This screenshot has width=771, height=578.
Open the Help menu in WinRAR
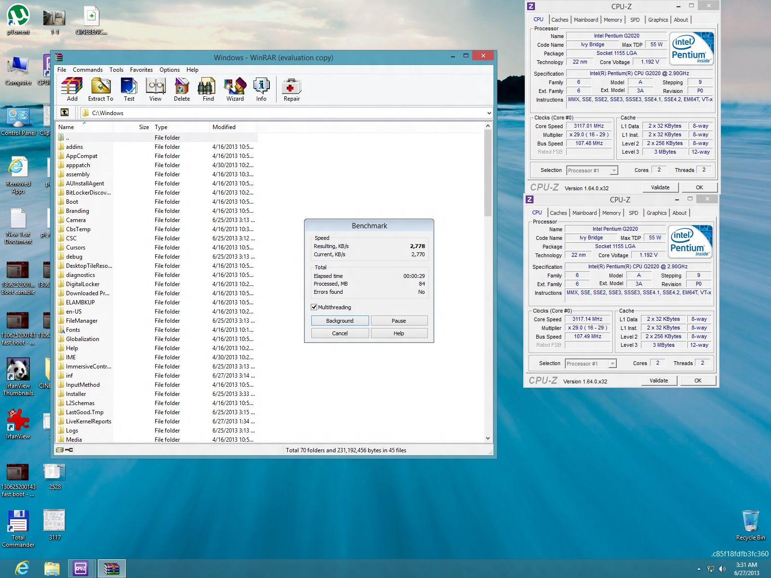tap(192, 69)
